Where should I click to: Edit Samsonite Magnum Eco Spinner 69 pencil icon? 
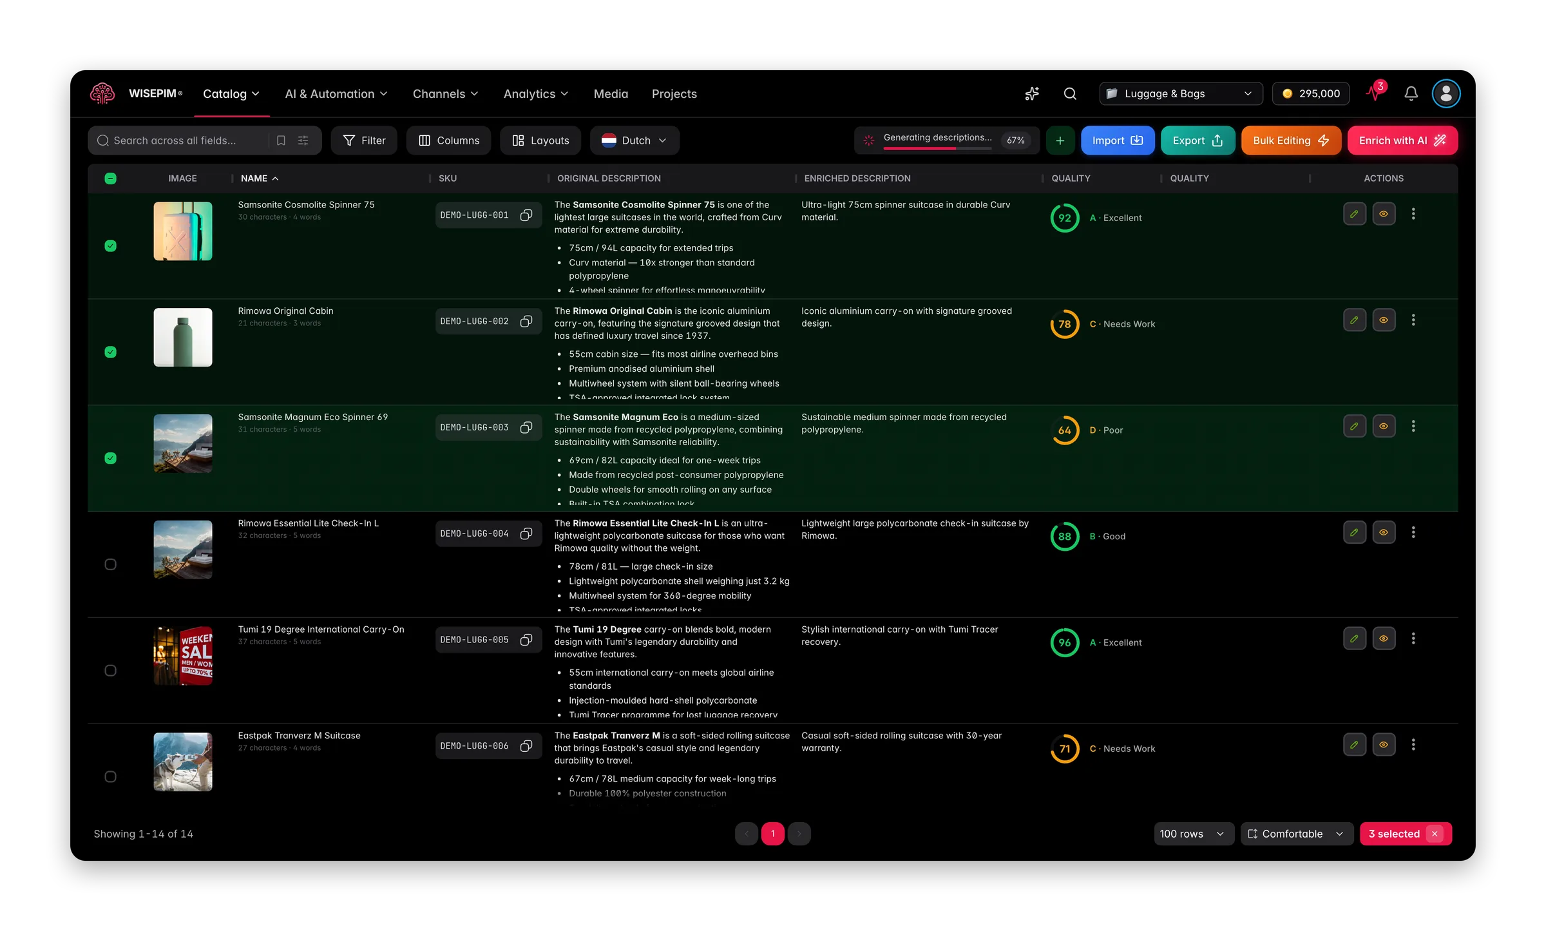1354,427
